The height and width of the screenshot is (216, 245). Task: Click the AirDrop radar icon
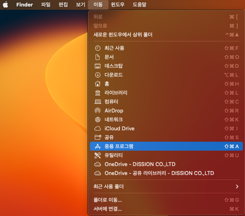pos(98,110)
